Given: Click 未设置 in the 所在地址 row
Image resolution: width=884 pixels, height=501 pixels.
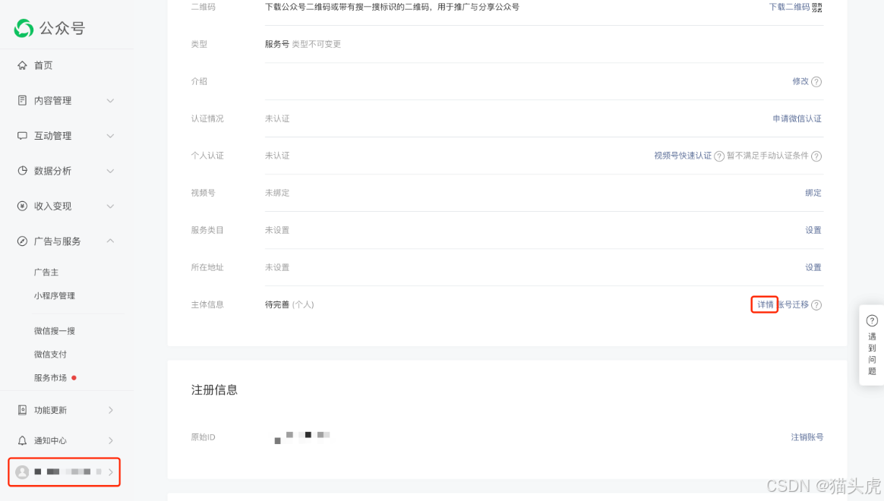Looking at the screenshot, I should pos(277,268).
